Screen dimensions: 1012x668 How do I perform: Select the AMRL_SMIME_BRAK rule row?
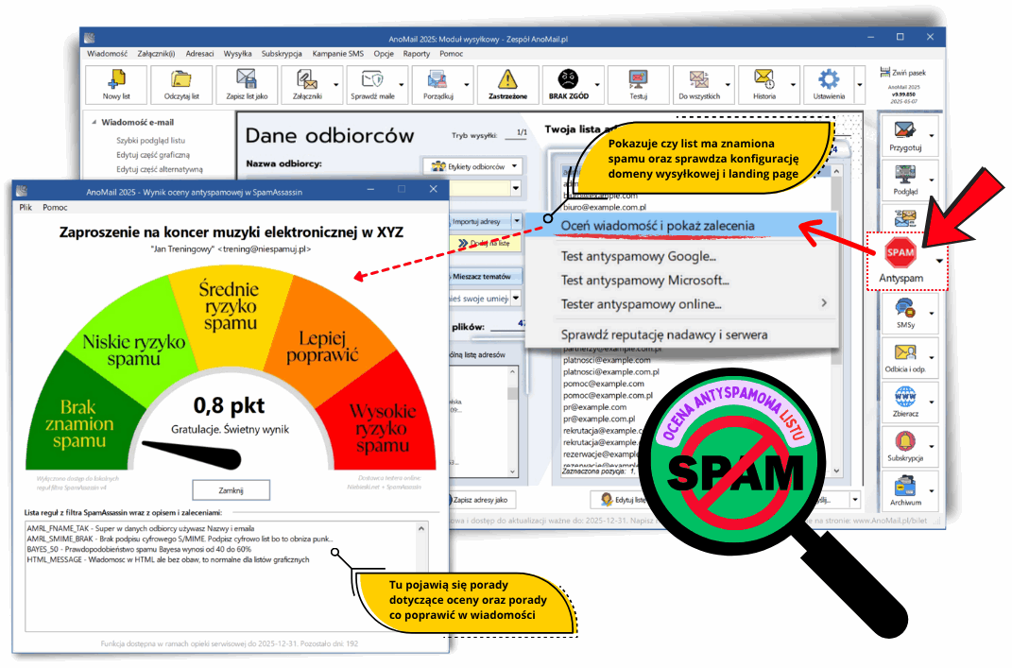pyautogui.click(x=180, y=539)
